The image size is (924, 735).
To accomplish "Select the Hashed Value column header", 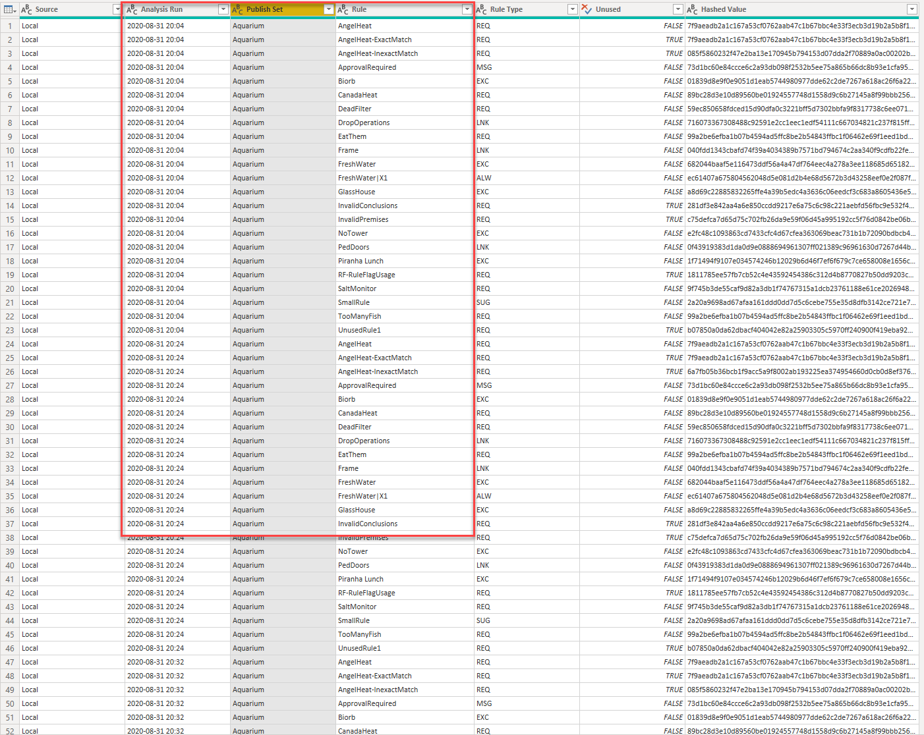I will pos(802,9).
